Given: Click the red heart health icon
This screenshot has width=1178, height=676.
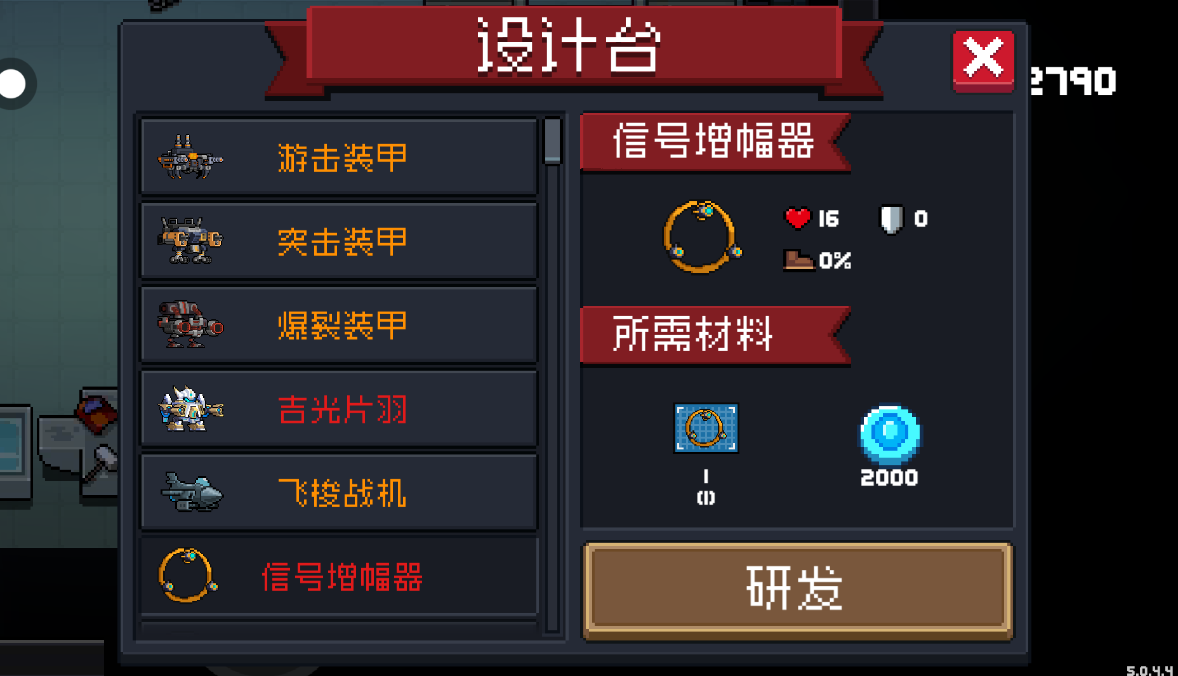Looking at the screenshot, I should pos(798,218).
